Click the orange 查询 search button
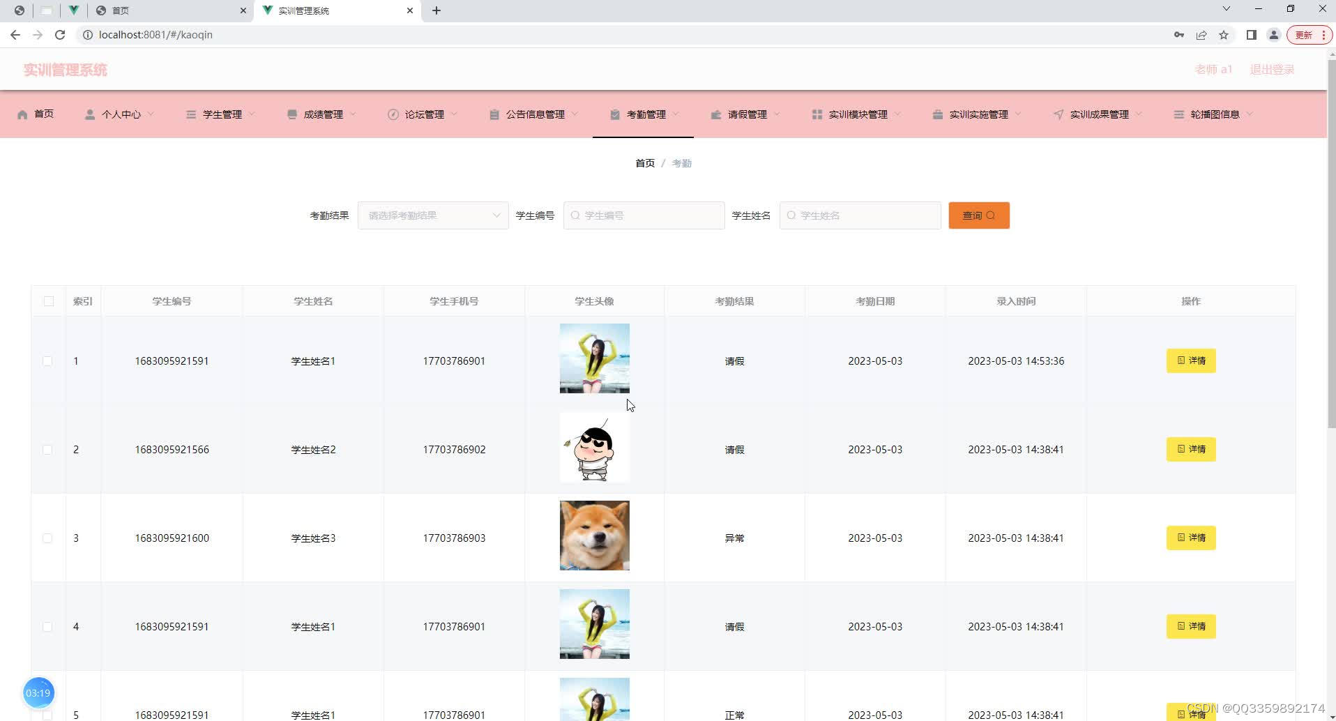The width and height of the screenshot is (1336, 721). [979, 215]
